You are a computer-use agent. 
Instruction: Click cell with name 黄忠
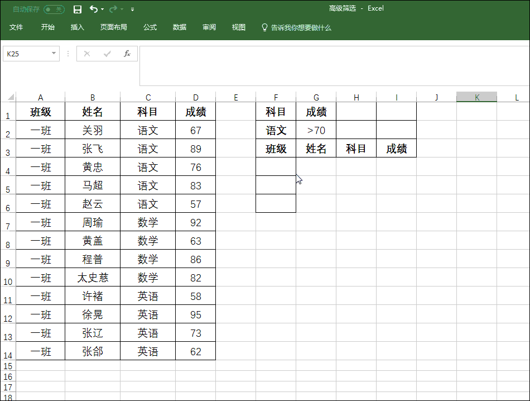(x=93, y=167)
